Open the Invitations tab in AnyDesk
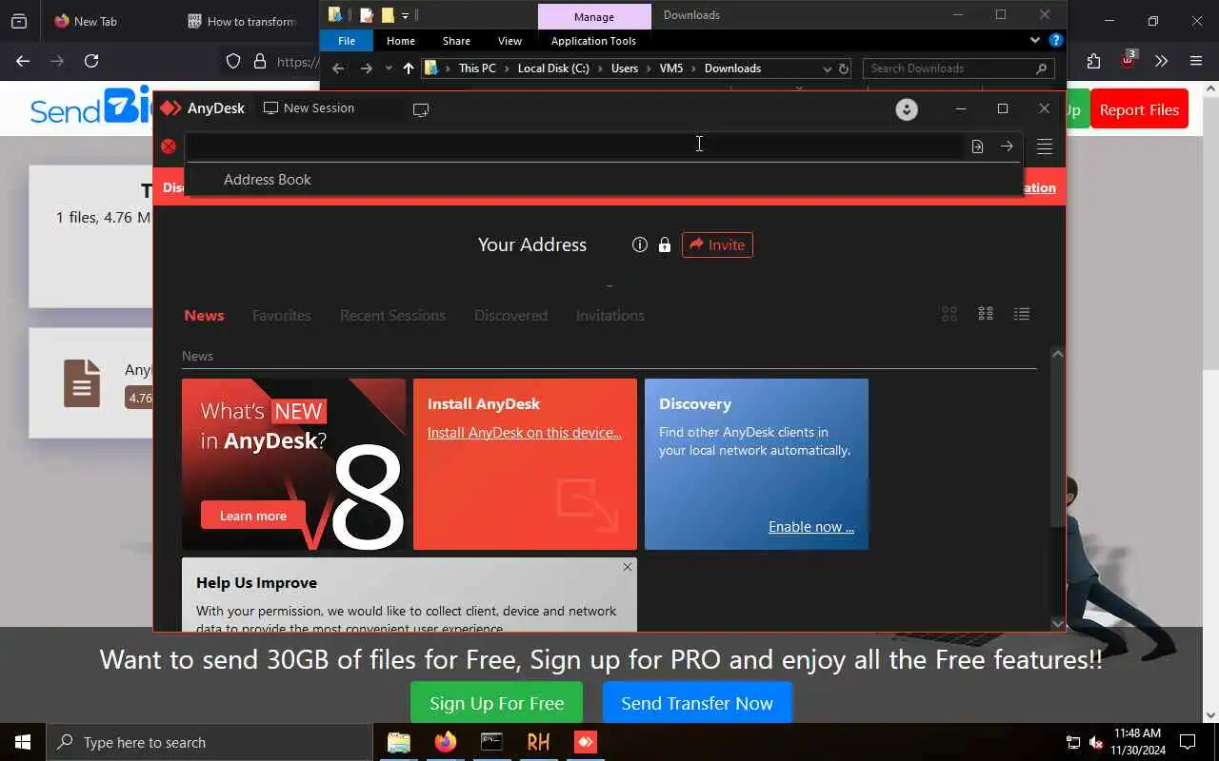1219x761 pixels. coord(610,315)
